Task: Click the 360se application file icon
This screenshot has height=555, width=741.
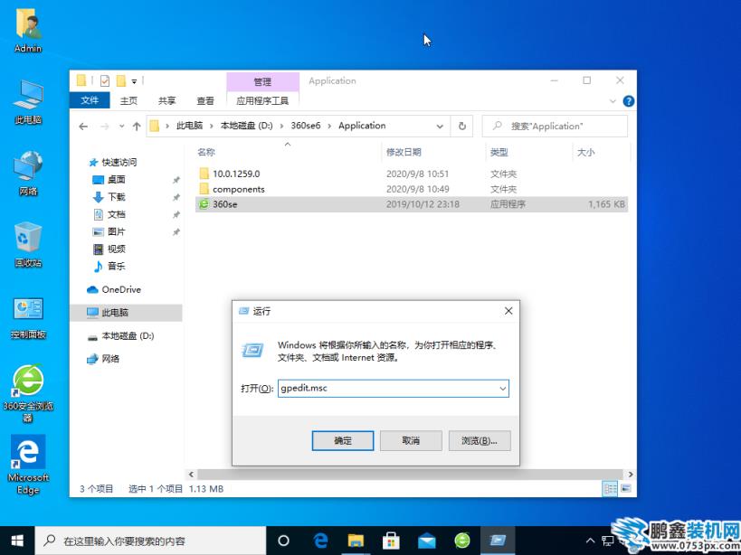Action: pos(204,204)
